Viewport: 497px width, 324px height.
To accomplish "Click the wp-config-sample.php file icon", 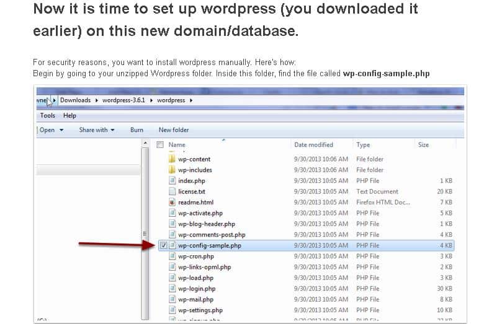I will 172,245.
